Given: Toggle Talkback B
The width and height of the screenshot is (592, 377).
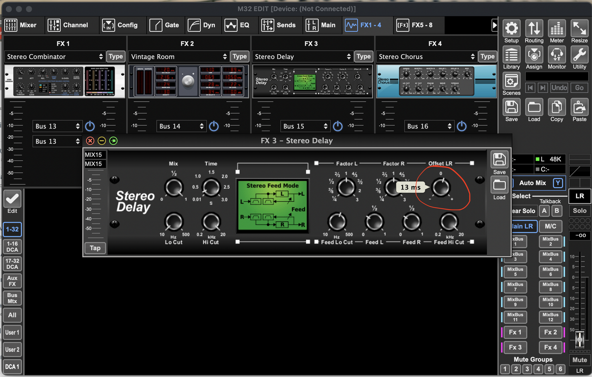Looking at the screenshot, I should tap(557, 210).
